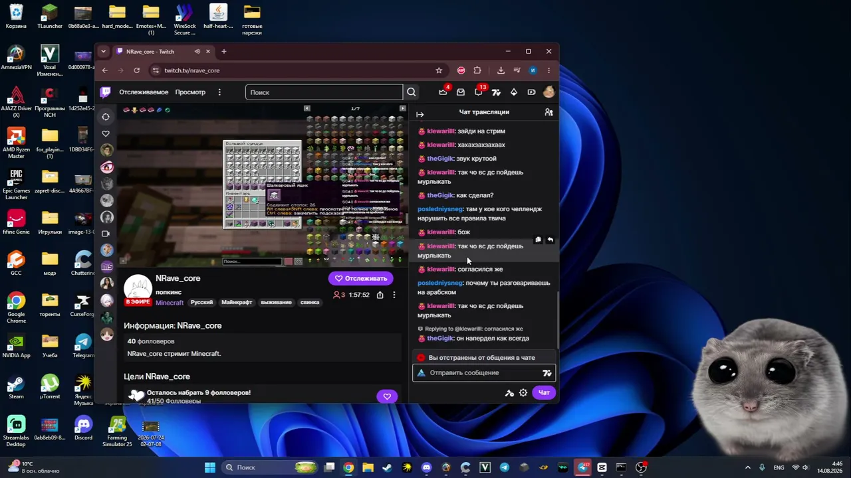Close the NRave_core Twitch tab
The width and height of the screenshot is (851, 478).
point(208,52)
